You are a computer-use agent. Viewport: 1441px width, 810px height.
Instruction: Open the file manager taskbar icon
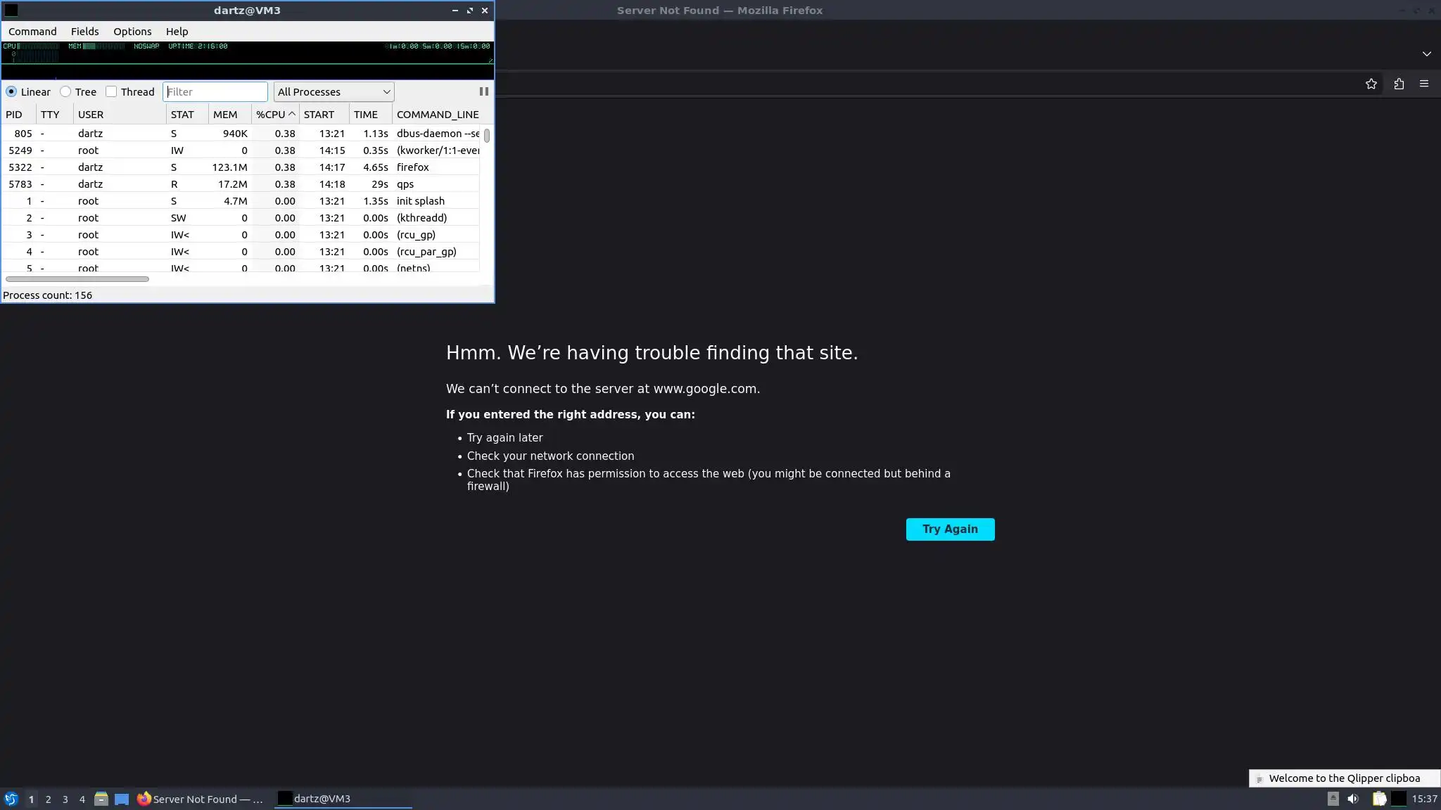(101, 799)
